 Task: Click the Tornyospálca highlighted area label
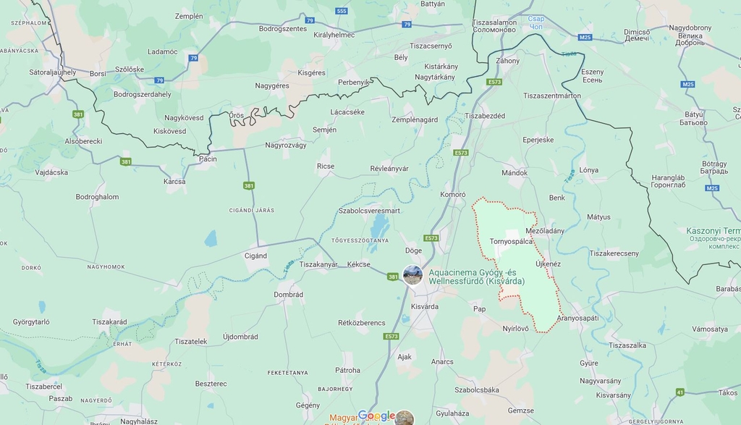point(511,241)
